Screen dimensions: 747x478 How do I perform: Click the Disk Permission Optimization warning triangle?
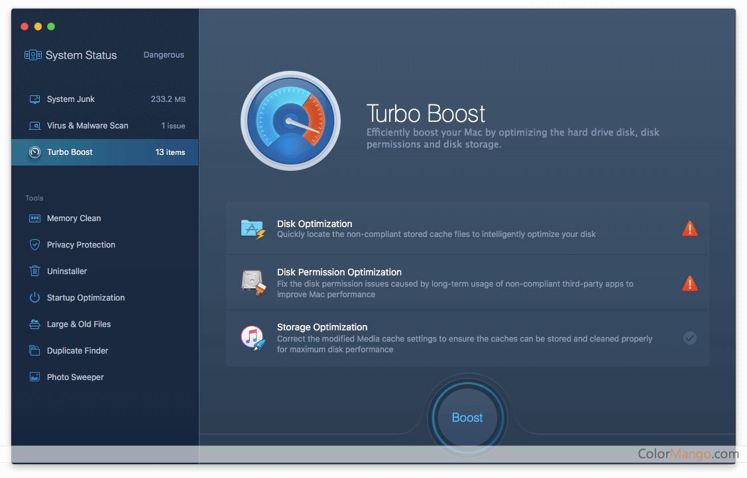(689, 283)
